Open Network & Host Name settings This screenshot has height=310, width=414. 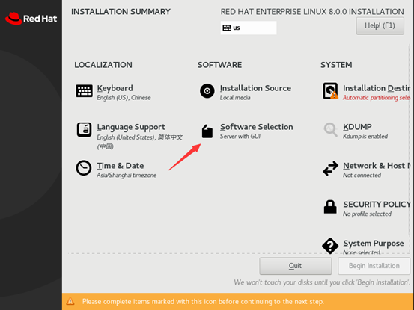tap(377, 166)
